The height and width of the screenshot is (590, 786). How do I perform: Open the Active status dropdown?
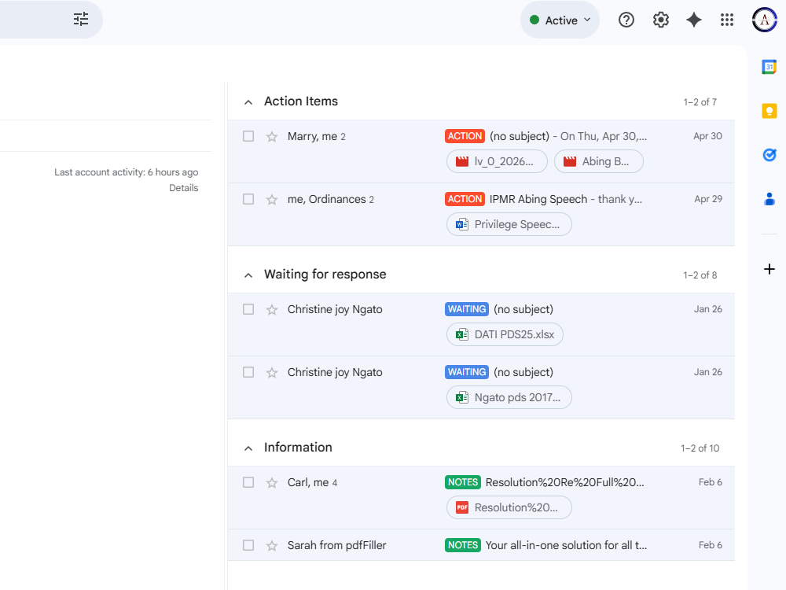point(560,20)
